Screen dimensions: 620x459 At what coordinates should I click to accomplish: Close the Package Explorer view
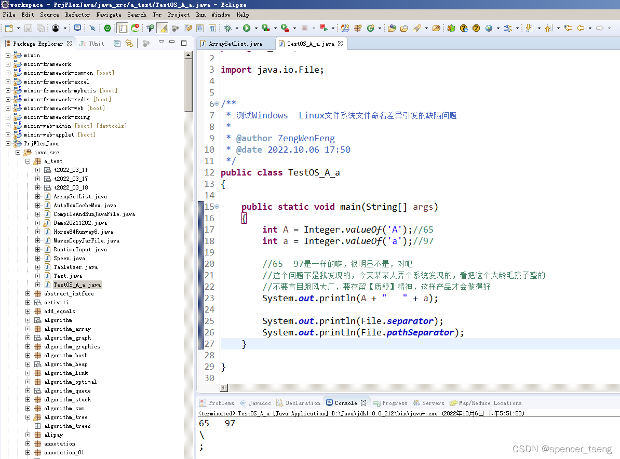coord(70,44)
